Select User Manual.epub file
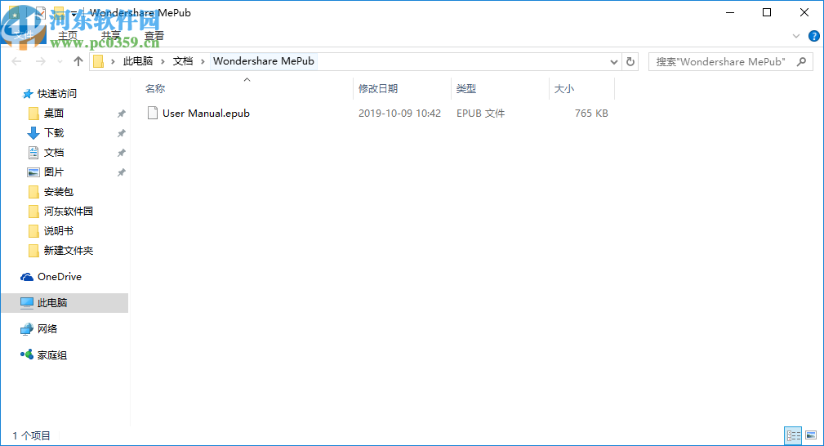 point(206,113)
